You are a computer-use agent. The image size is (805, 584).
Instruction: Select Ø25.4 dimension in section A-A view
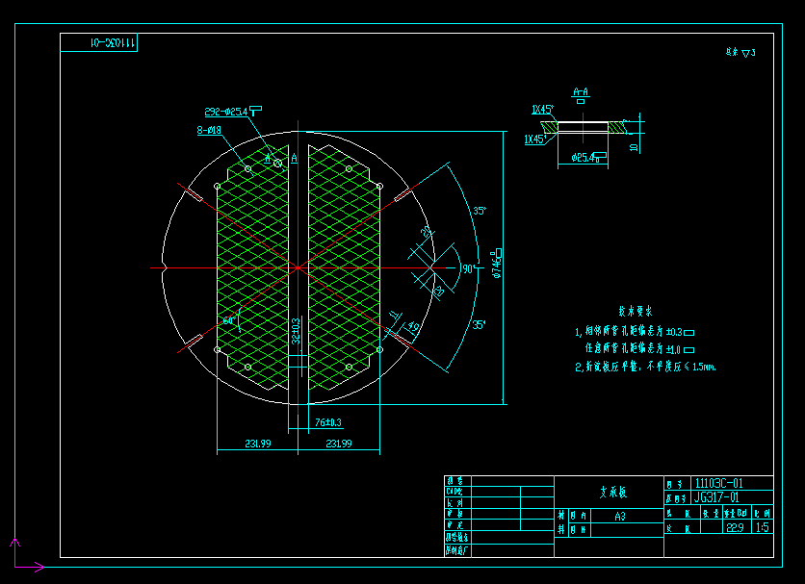(588, 158)
